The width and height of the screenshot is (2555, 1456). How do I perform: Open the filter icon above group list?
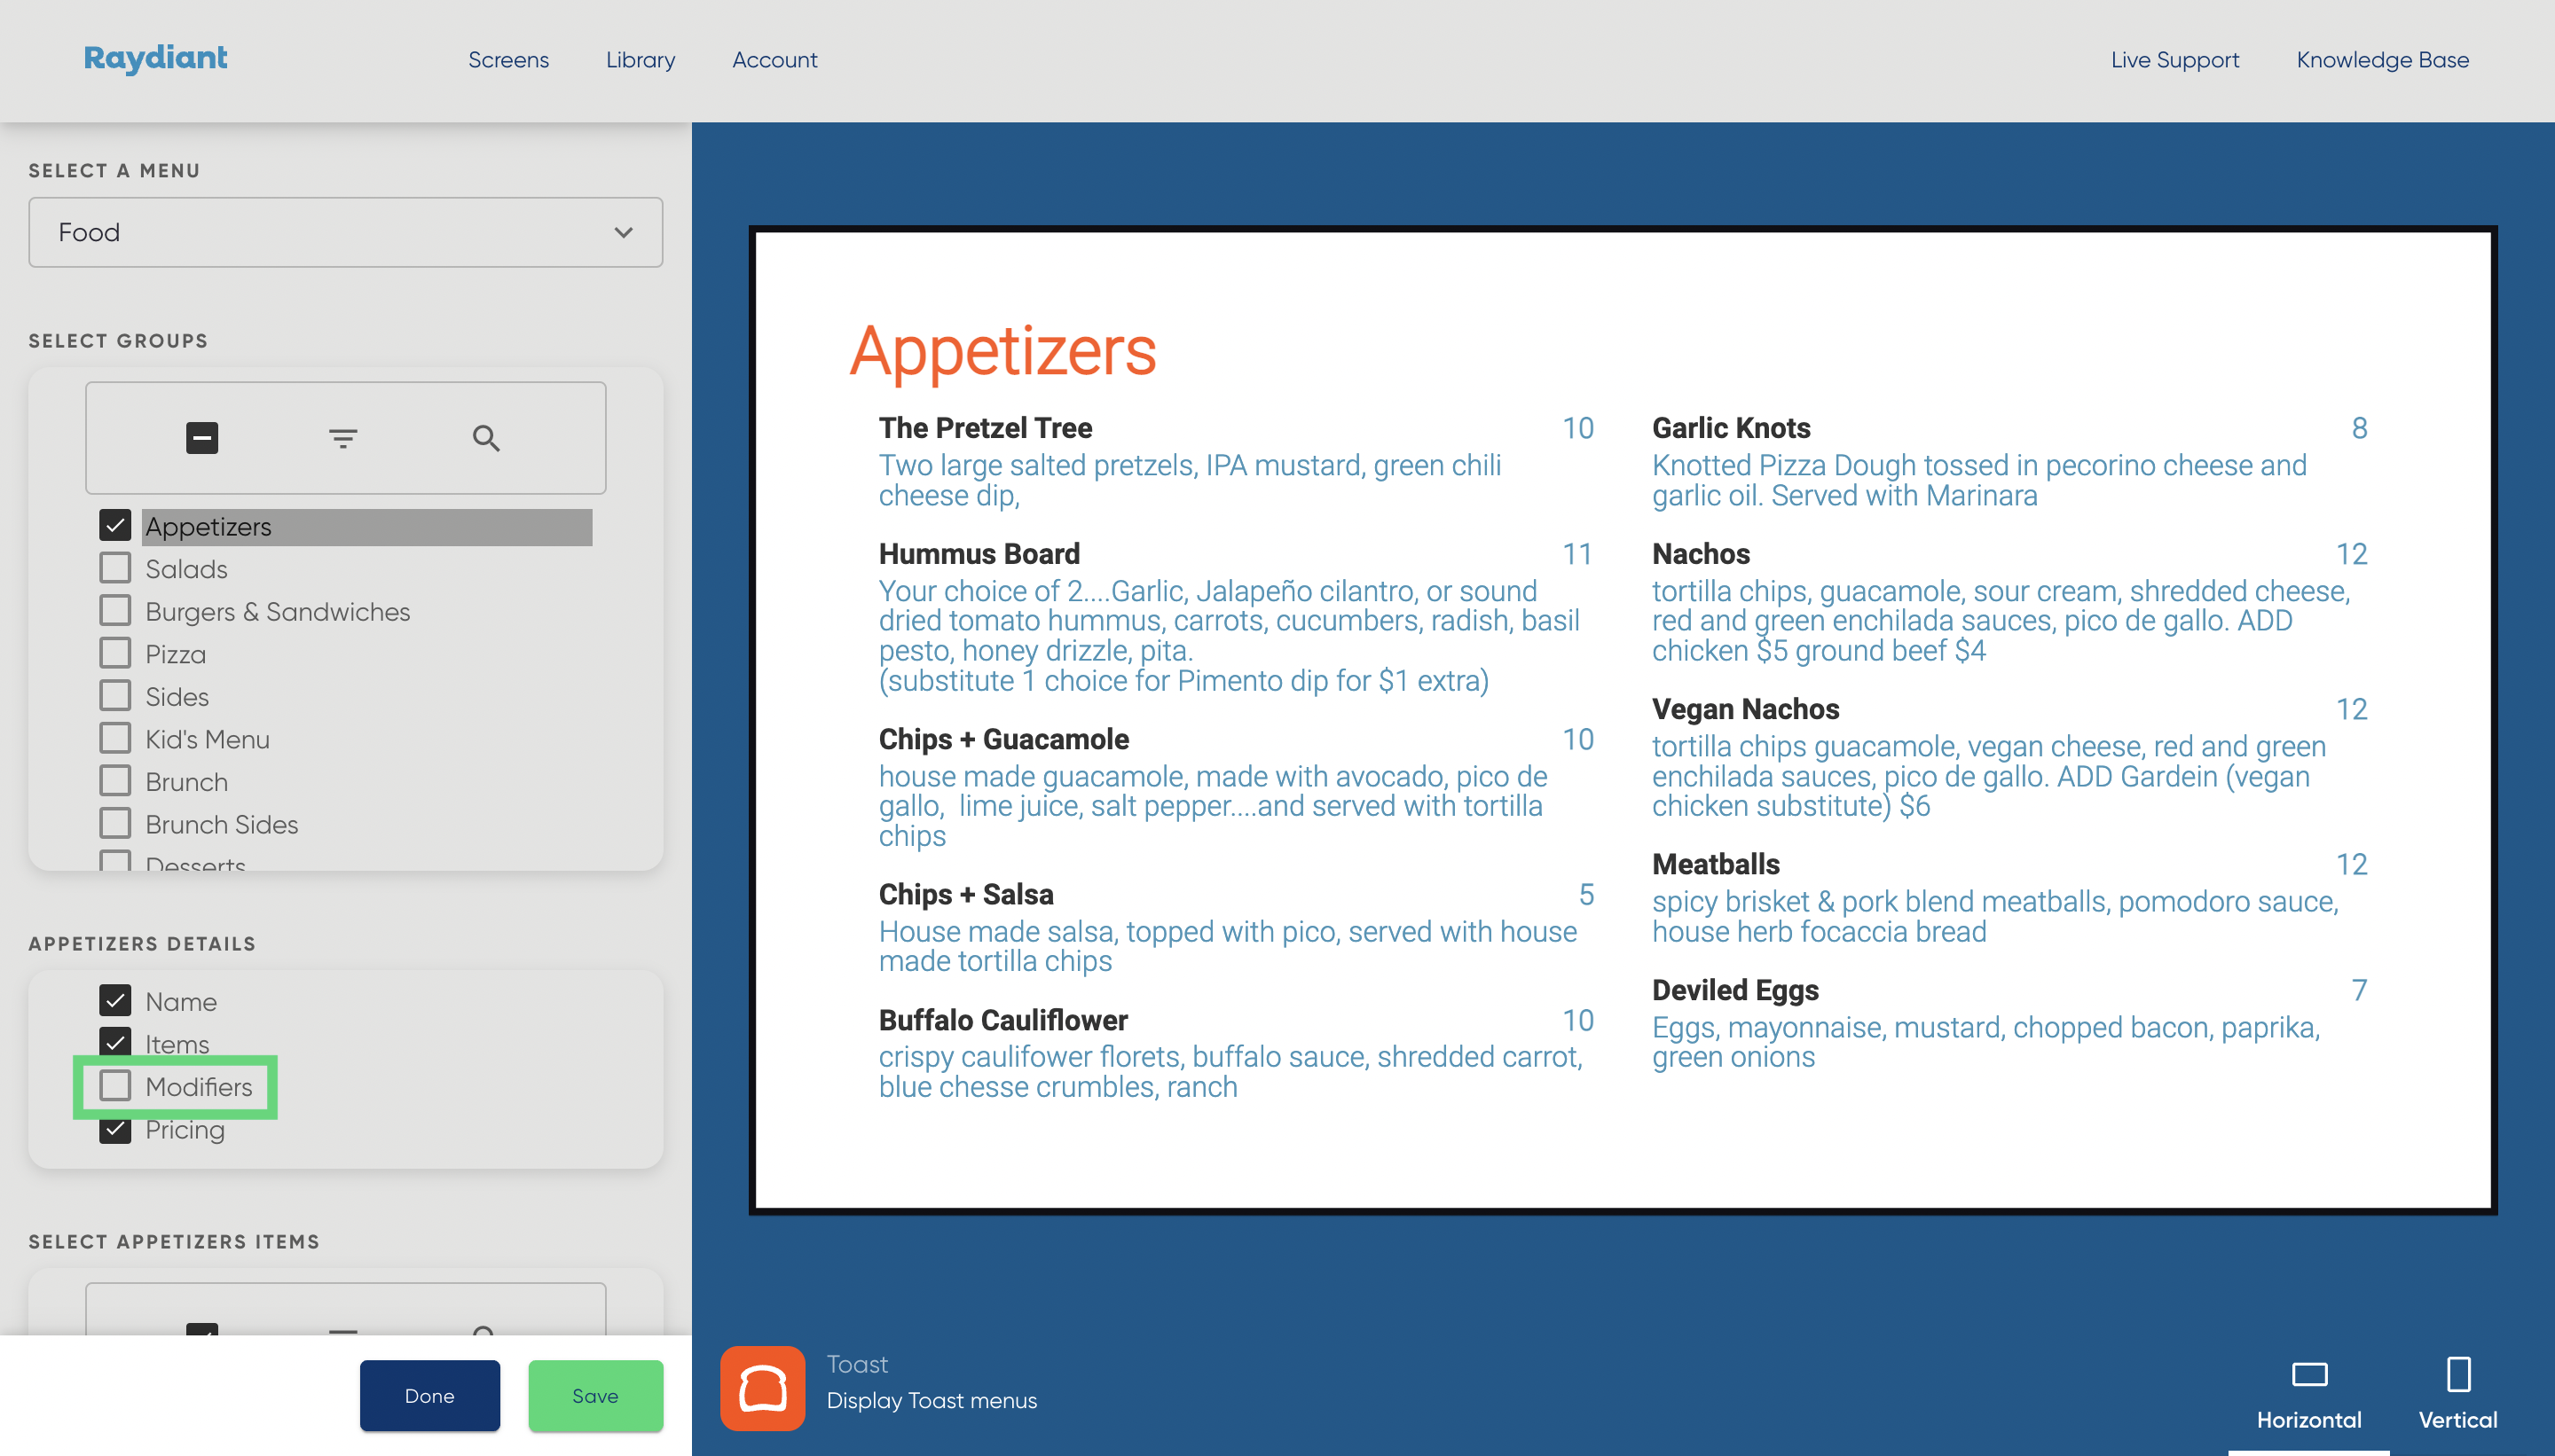(x=344, y=438)
